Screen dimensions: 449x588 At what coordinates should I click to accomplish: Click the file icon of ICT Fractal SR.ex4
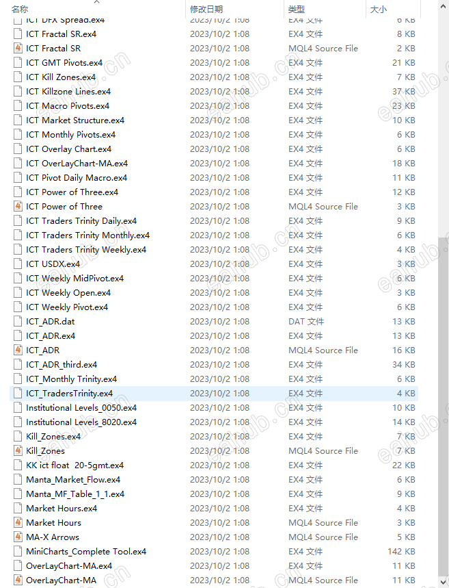[x=18, y=34]
